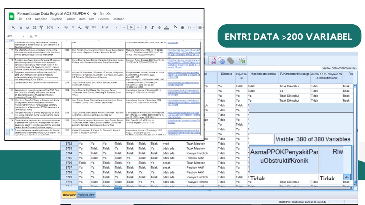Click the Google Sheets home logo

pos(11,16)
